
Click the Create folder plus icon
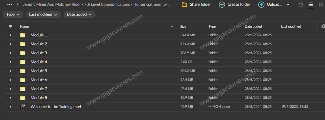pyautogui.click(x=222, y=4)
